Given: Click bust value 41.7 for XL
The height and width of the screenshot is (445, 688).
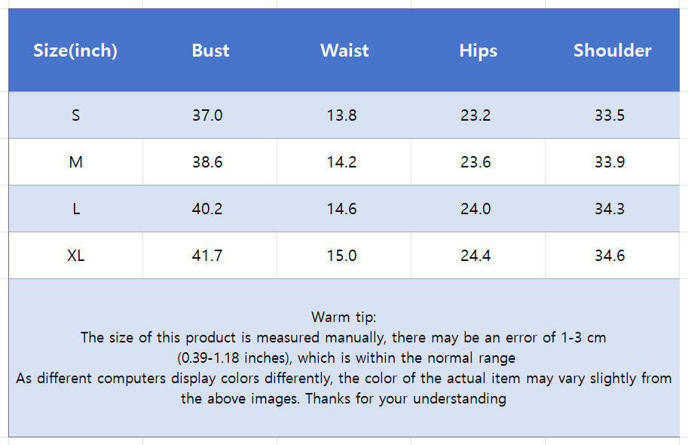Looking at the screenshot, I should click(x=207, y=256).
